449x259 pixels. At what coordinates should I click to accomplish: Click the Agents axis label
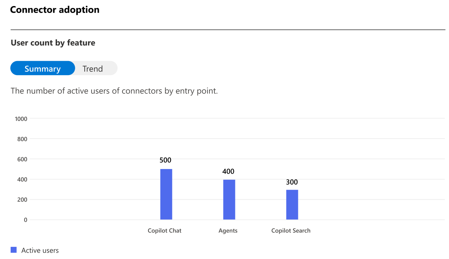pyautogui.click(x=228, y=231)
